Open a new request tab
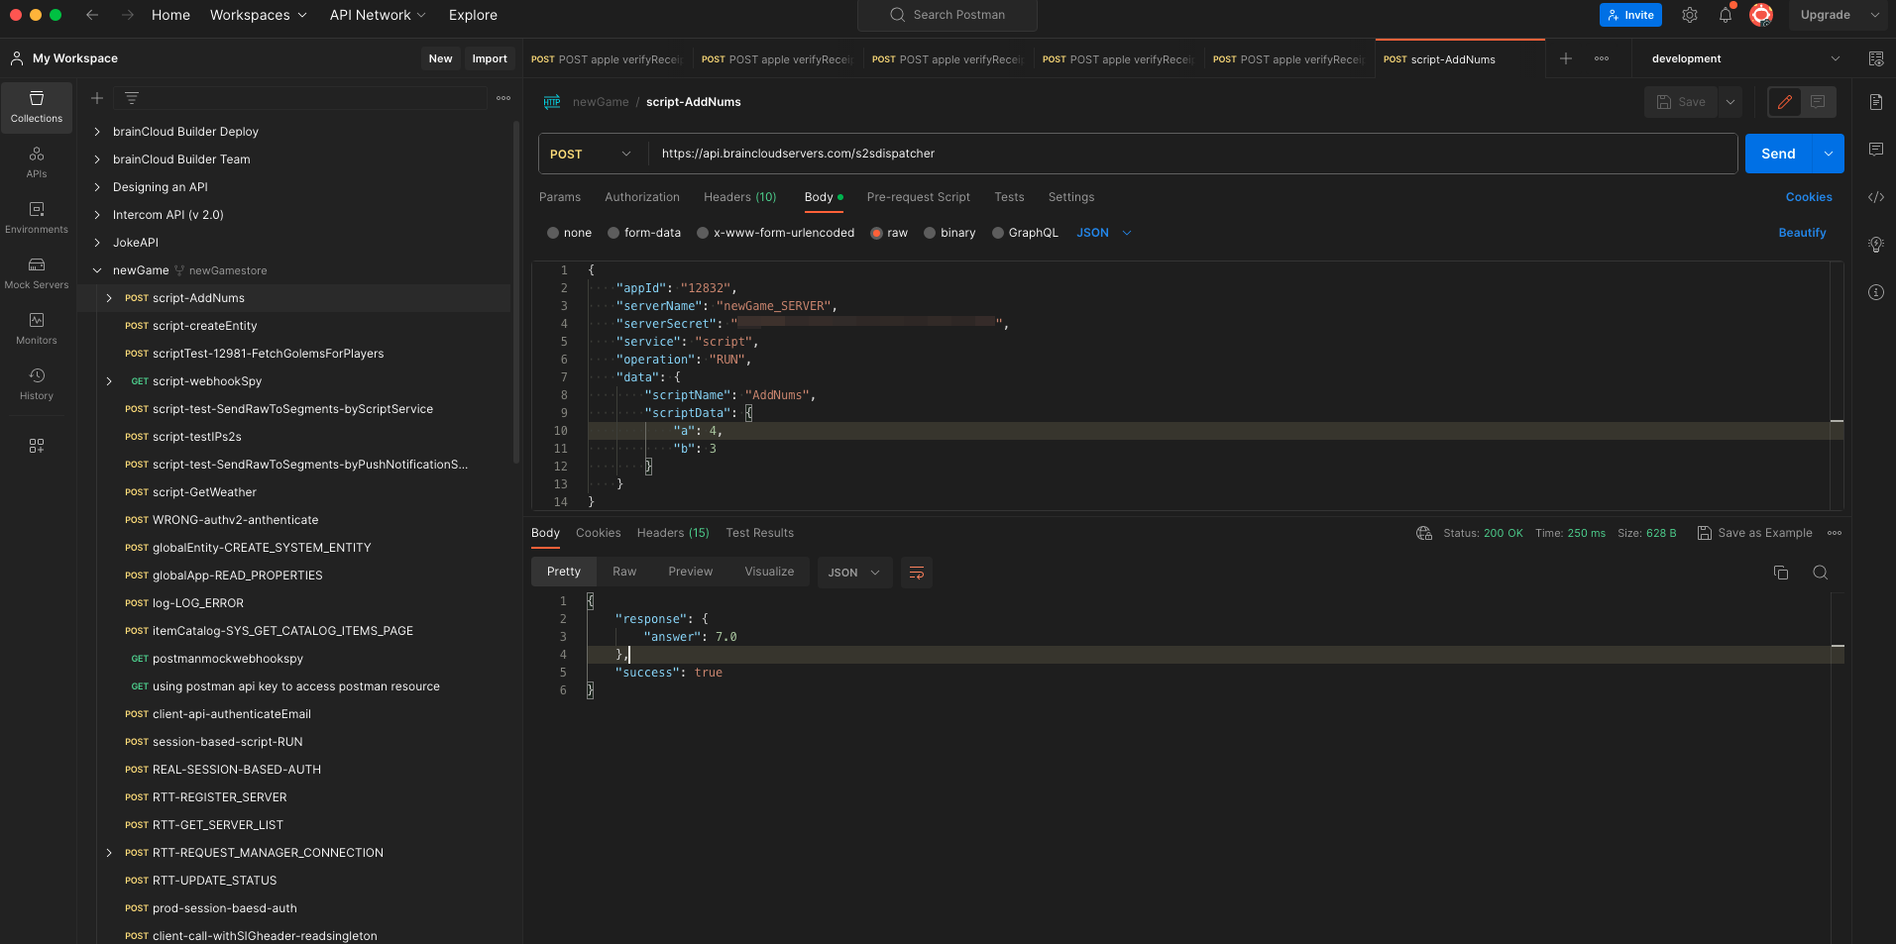Image resolution: width=1896 pixels, height=944 pixels. (x=1566, y=58)
